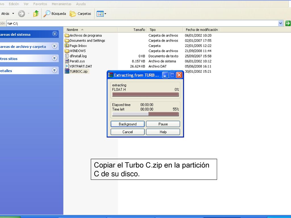The height and width of the screenshot is (218, 291).
Task: Select the Documents and Settings folder icon
Action: tap(67, 41)
